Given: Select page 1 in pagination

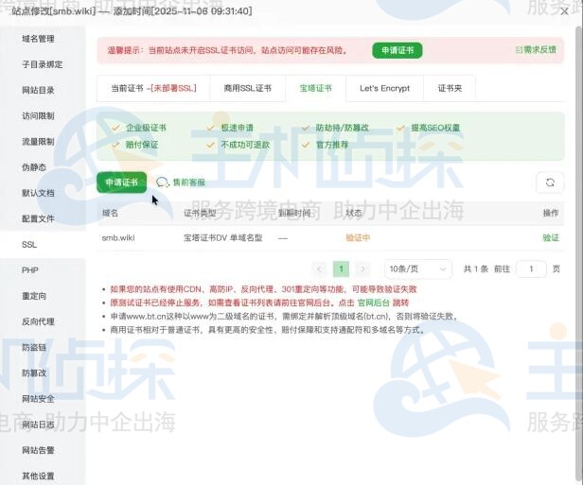Looking at the screenshot, I should pos(341,268).
